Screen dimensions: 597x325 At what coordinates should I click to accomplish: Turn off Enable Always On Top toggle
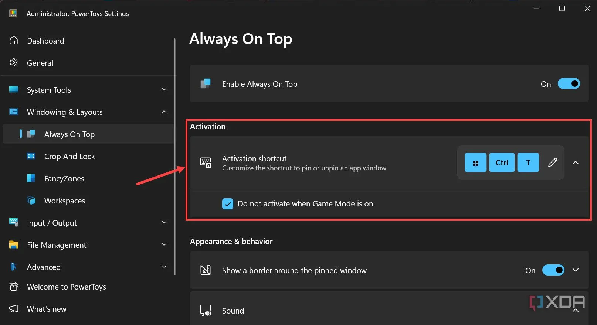pos(569,83)
